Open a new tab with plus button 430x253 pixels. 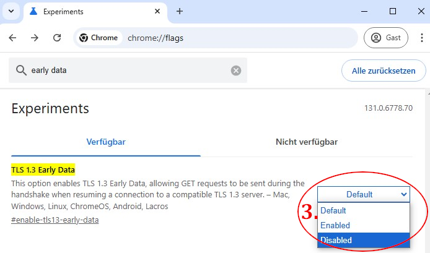180,11
